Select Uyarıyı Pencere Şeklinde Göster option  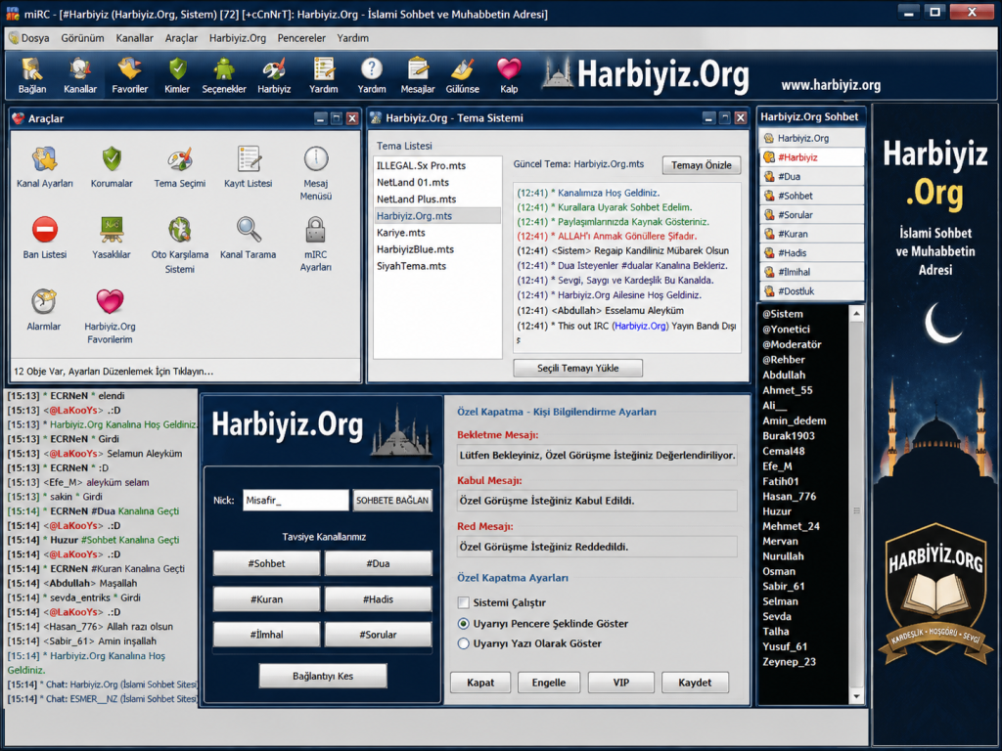coord(464,623)
